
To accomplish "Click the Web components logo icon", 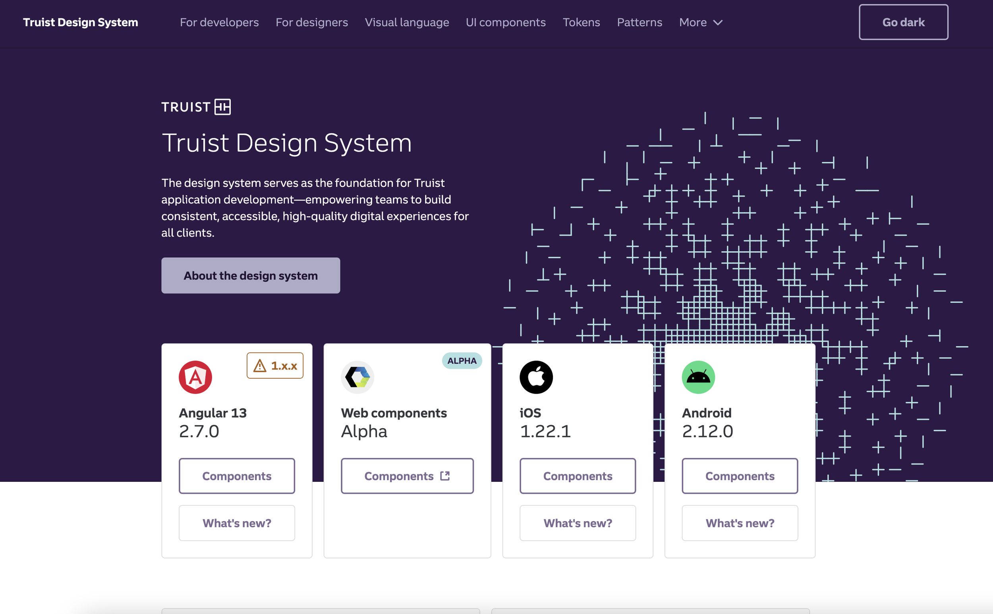I will click(357, 377).
